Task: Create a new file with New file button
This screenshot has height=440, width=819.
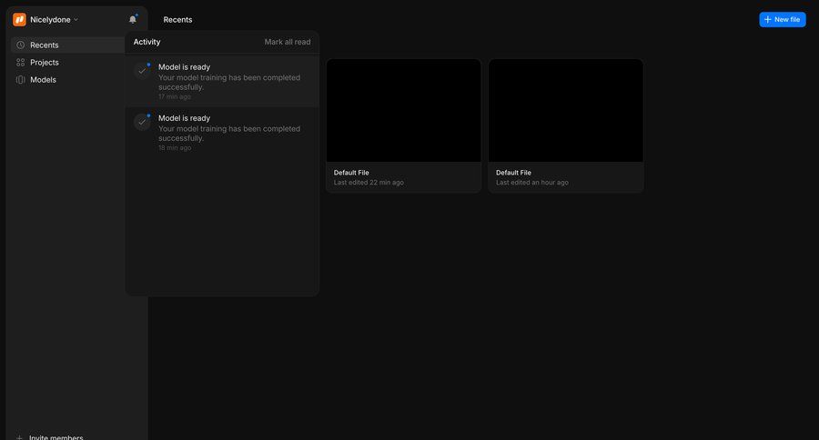Action: pyautogui.click(x=782, y=19)
